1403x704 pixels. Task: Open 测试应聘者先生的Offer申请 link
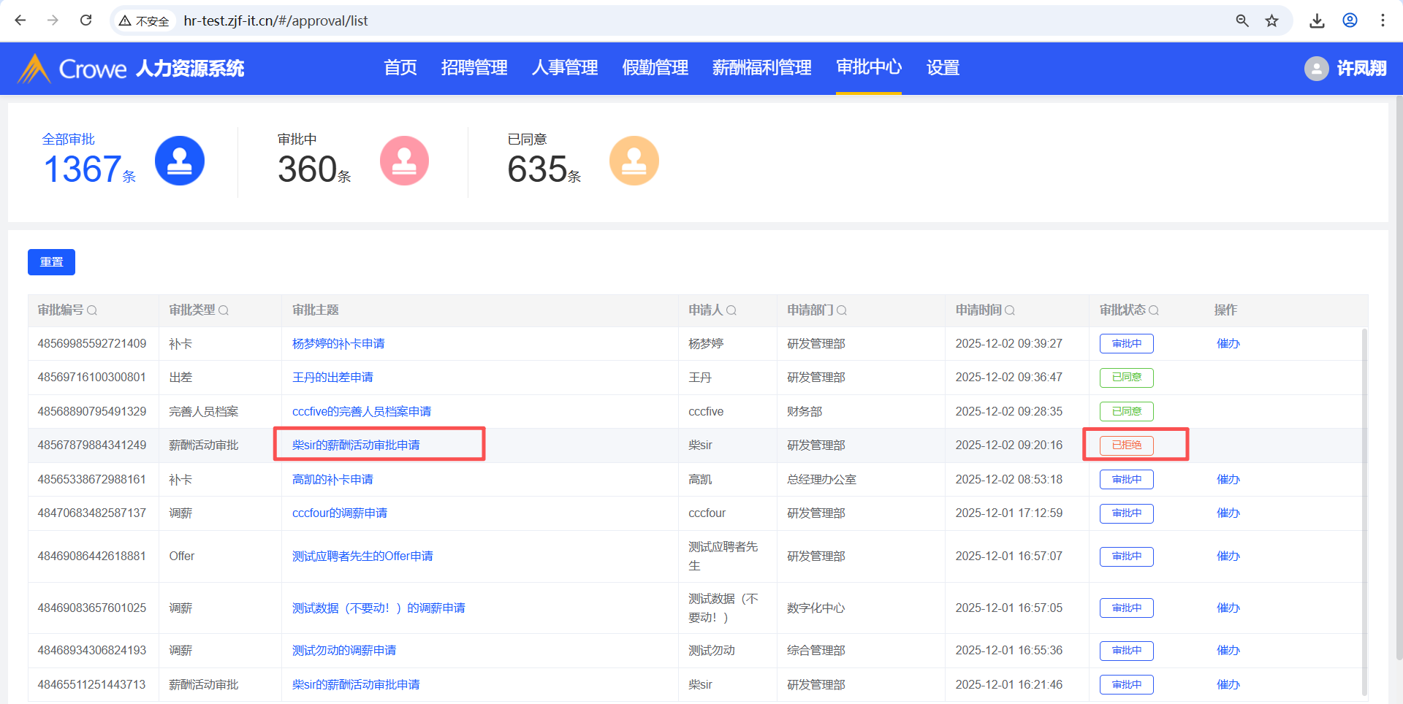tap(362, 556)
